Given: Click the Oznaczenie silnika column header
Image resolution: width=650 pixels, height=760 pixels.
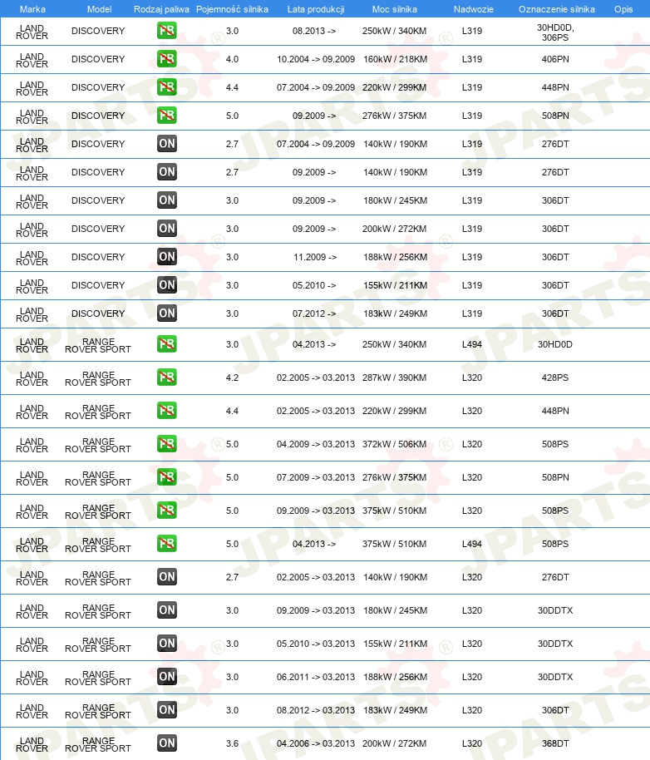Looking at the screenshot, I should (557, 9).
